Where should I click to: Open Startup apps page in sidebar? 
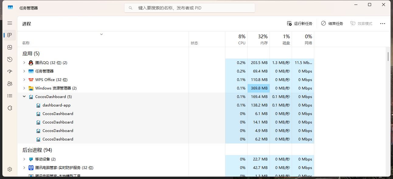click(10, 72)
